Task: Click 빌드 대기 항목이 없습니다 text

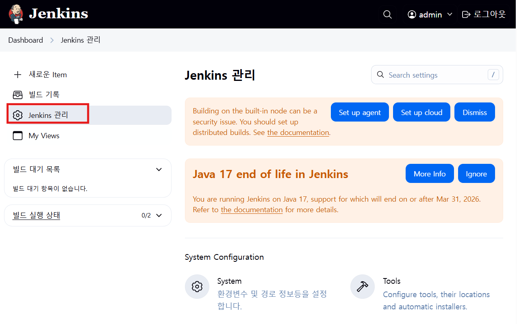Action: pyautogui.click(x=50, y=189)
